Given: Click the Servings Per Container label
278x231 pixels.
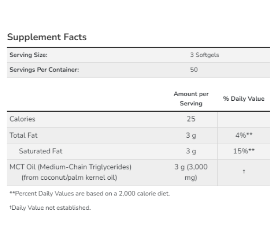Looking at the screenshot, I should coord(44,70).
